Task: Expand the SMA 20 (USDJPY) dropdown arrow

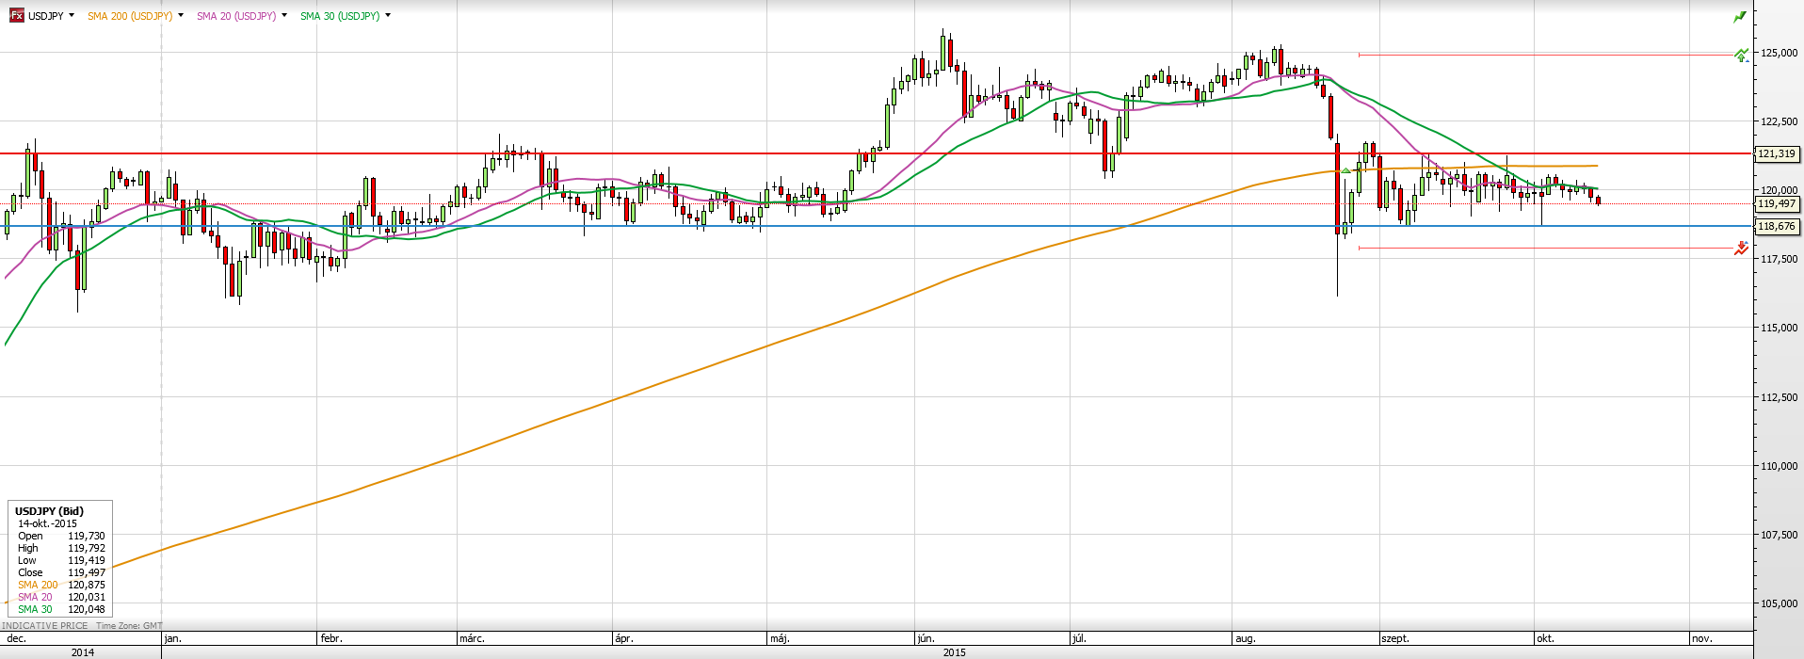Action: click(284, 16)
